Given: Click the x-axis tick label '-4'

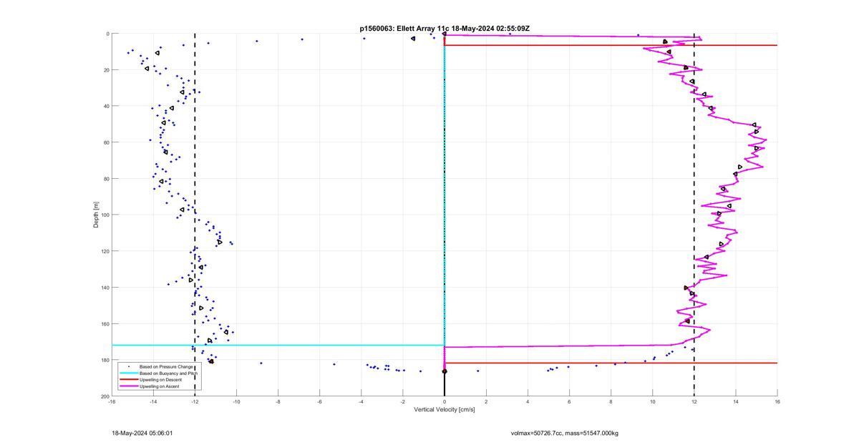Looking at the screenshot, I should pos(361,401).
